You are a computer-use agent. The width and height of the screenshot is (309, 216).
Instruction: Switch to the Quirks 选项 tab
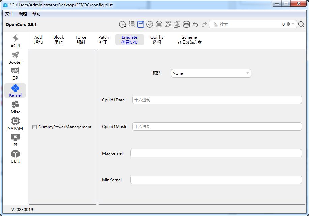click(157, 40)
